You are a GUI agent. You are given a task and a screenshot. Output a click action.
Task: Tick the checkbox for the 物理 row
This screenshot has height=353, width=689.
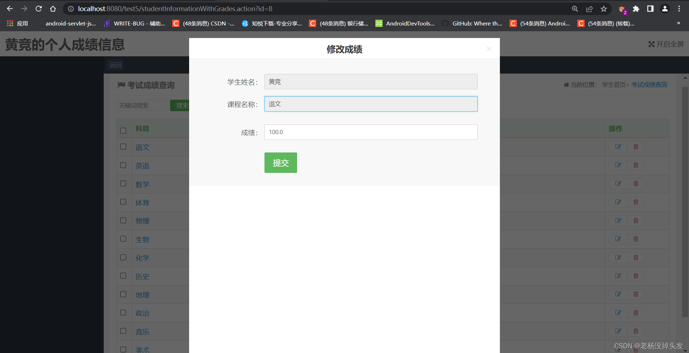point(123,220)
